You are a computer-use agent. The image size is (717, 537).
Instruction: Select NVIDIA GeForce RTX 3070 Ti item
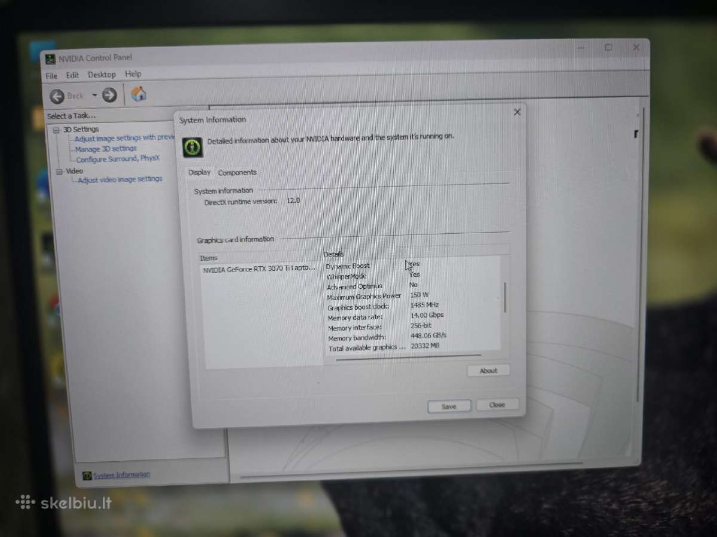[x=259, y=269]
